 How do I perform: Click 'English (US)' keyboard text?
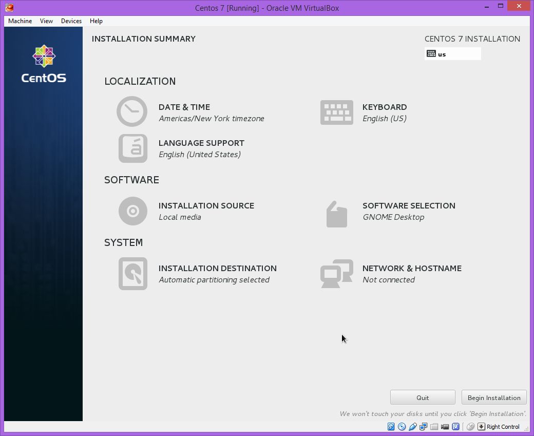(385, 119)
